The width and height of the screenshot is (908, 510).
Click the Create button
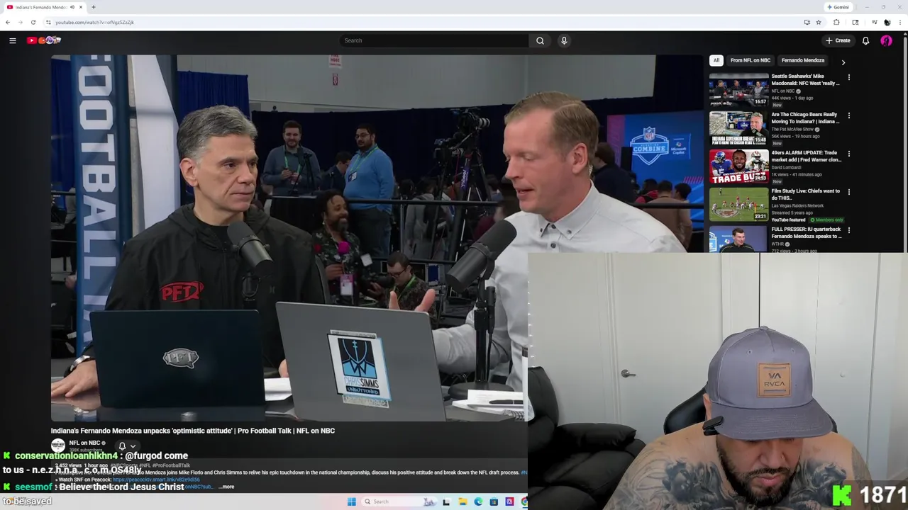[x=838, y=40]
